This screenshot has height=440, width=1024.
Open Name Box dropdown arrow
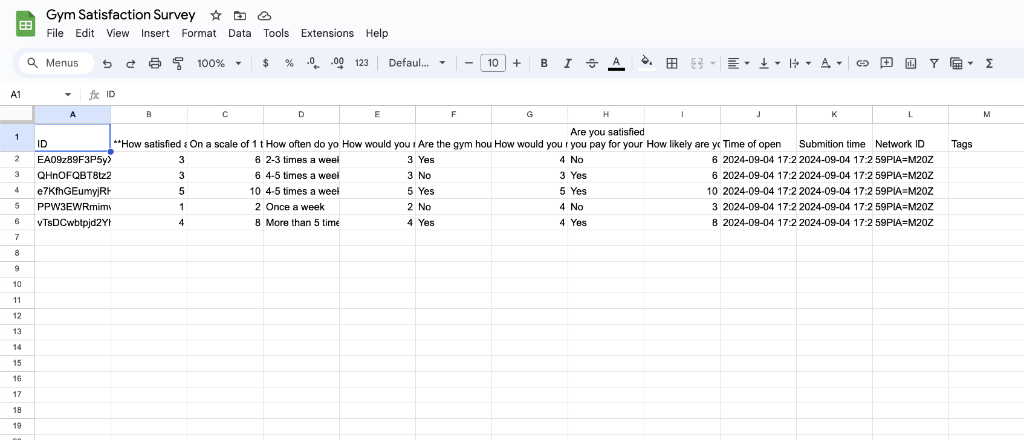pyautogui.click(x=68, y=94)
